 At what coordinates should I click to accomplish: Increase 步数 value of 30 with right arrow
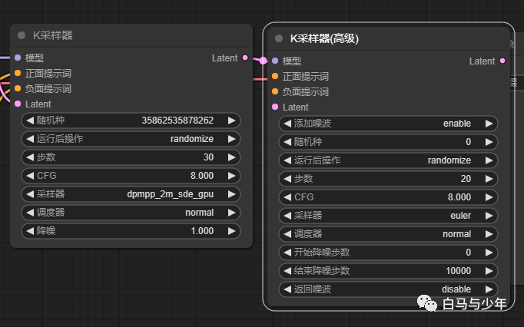230,157
